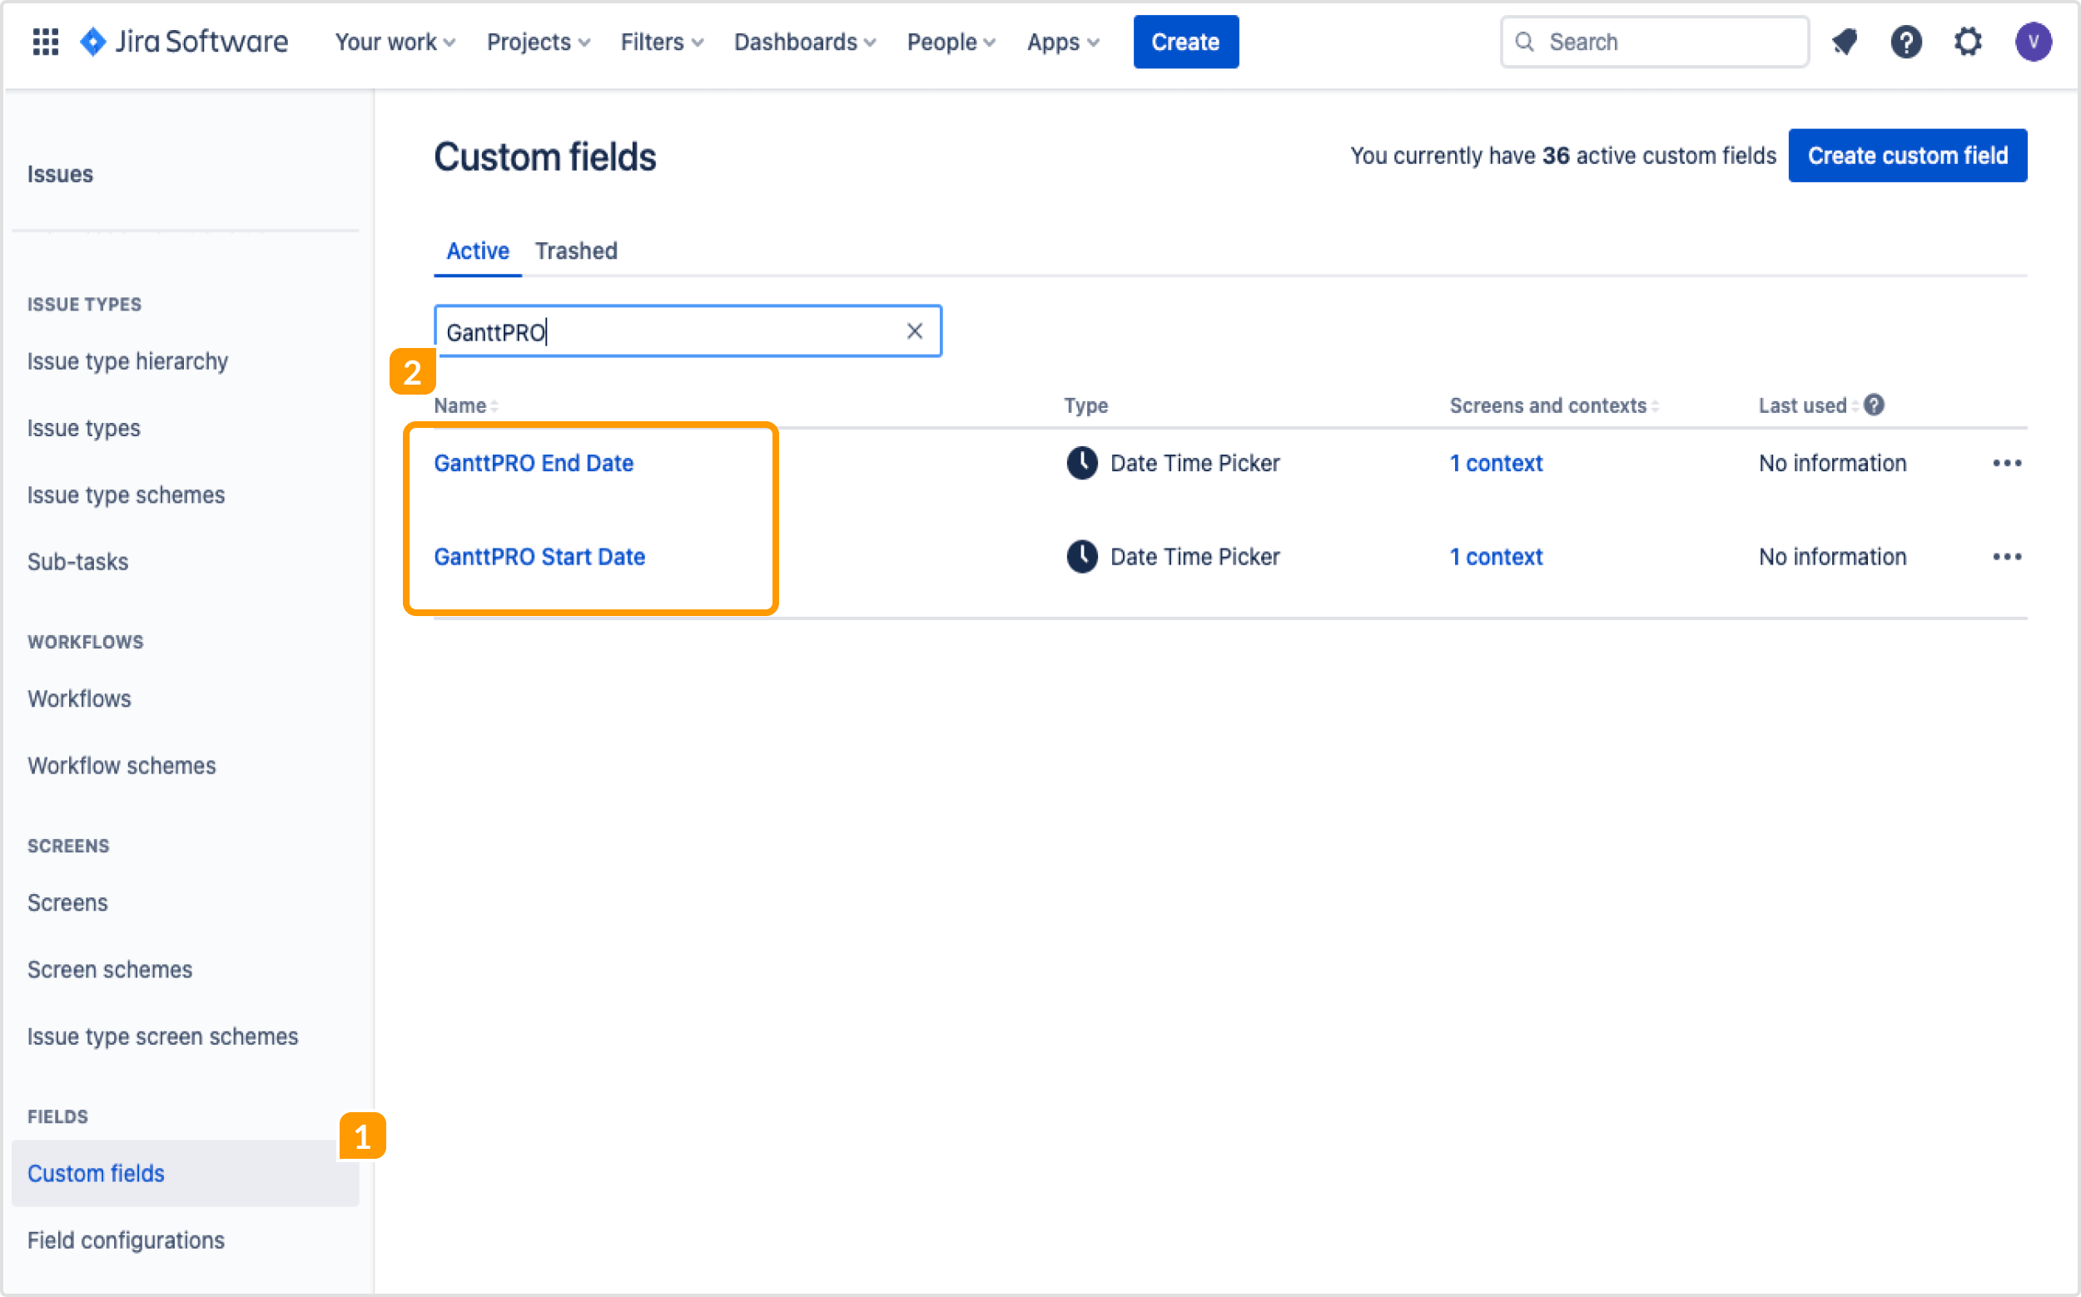
Task: Click No information in Start Date row
Action: coord(1832,557)
